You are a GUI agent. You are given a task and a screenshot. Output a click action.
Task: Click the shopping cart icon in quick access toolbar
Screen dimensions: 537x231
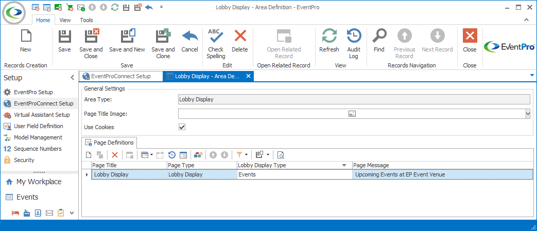(x=70, y=7)
